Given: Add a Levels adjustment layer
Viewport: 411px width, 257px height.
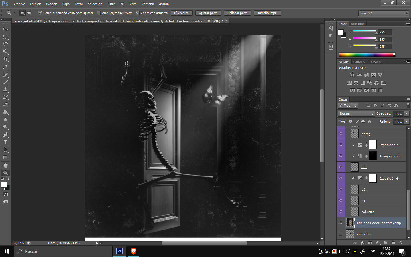Looking at the screenshot, I should [359, 75].
